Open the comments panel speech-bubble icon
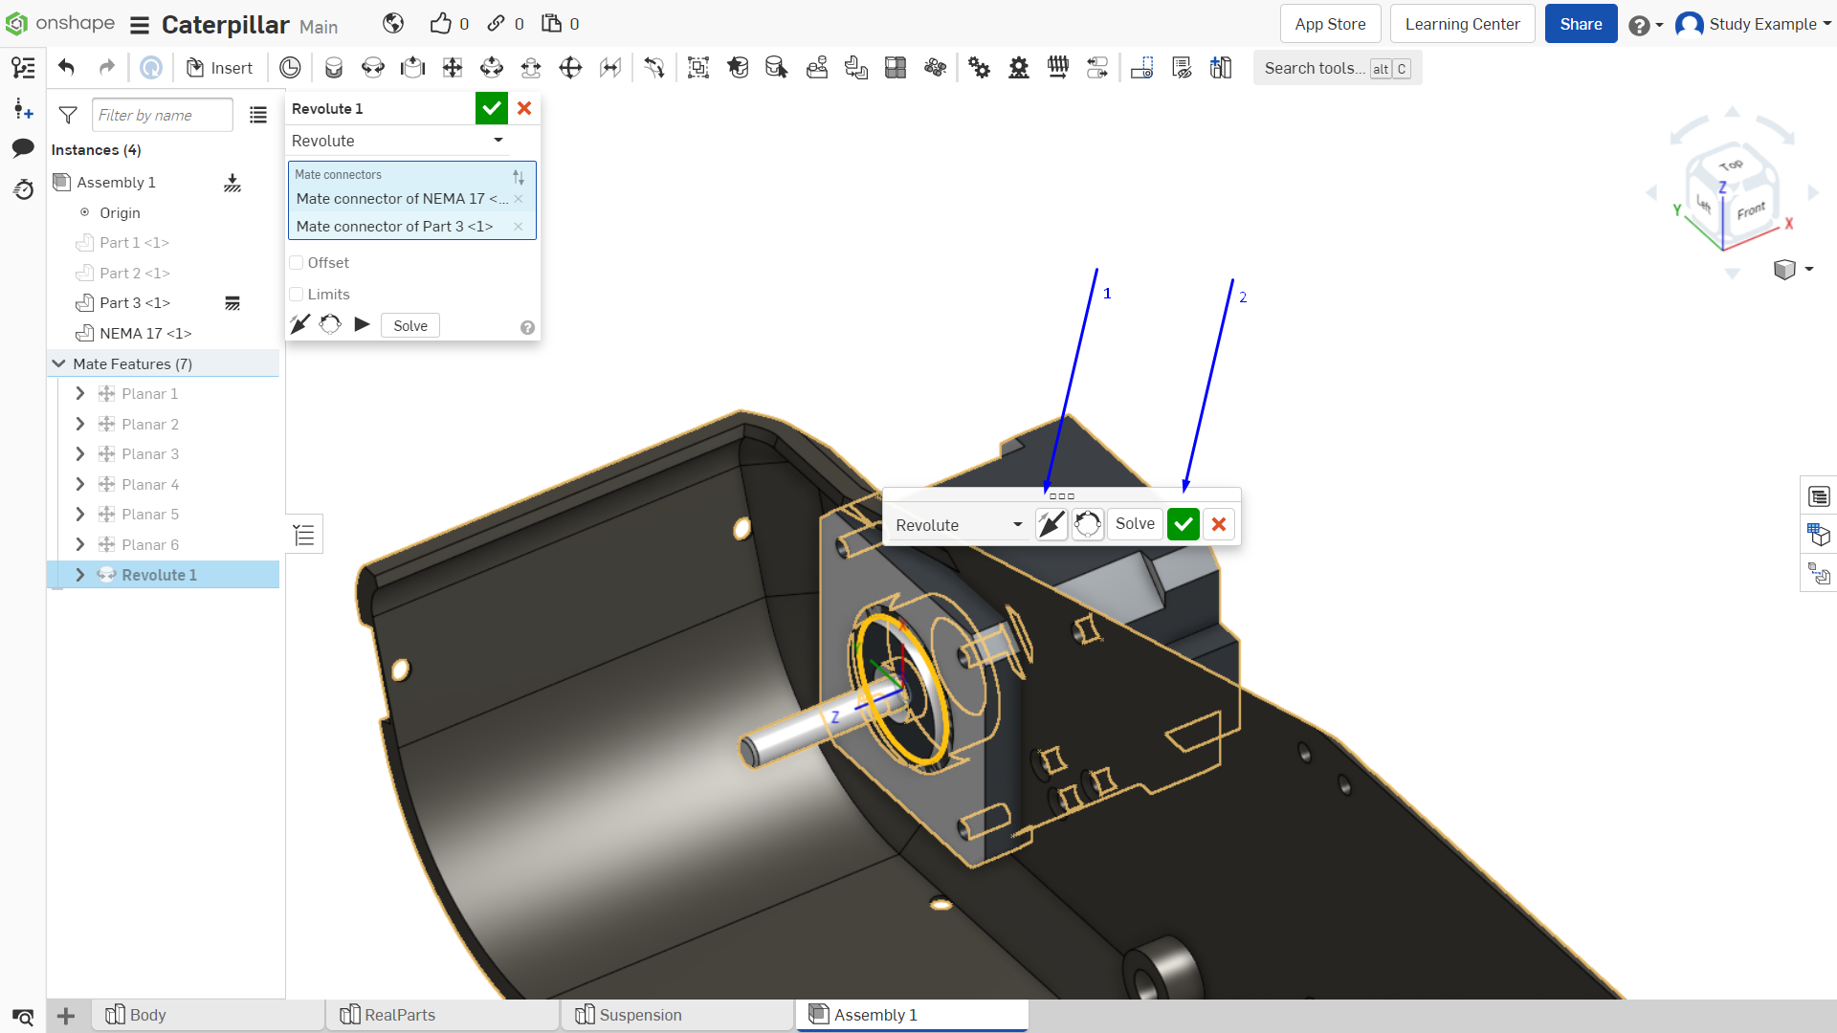1837x1033 pixels. 23,148
